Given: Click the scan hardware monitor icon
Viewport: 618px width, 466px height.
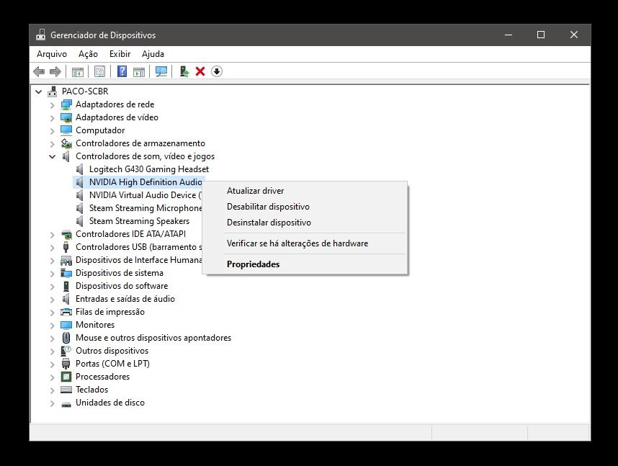Looking at the screenshot, I should [x=161, y=71].
